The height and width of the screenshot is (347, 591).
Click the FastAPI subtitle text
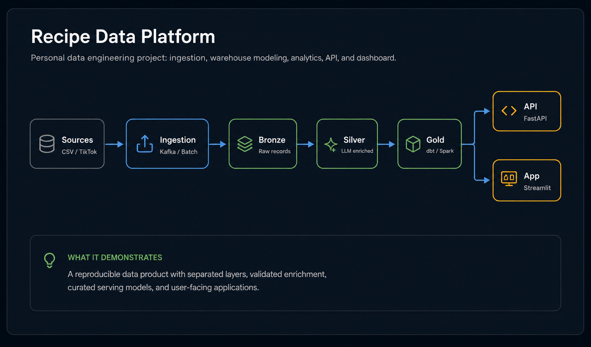(x=535, y=118)
